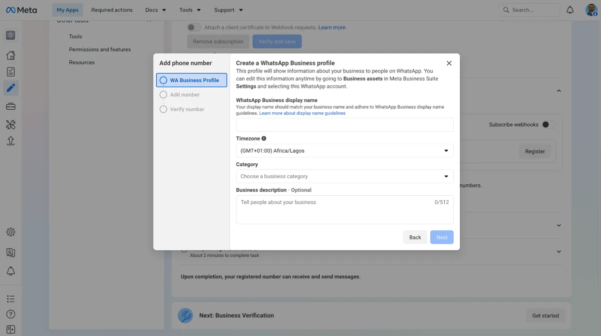
Task: Open the Support dropdown menu
Action: click(228, 10)
